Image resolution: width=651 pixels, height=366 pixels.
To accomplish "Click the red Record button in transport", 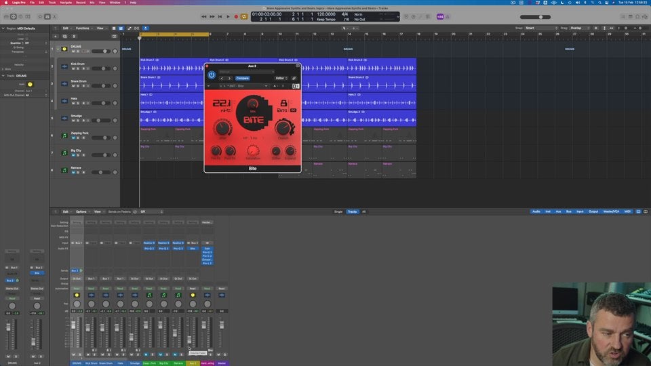I will 236,16.
